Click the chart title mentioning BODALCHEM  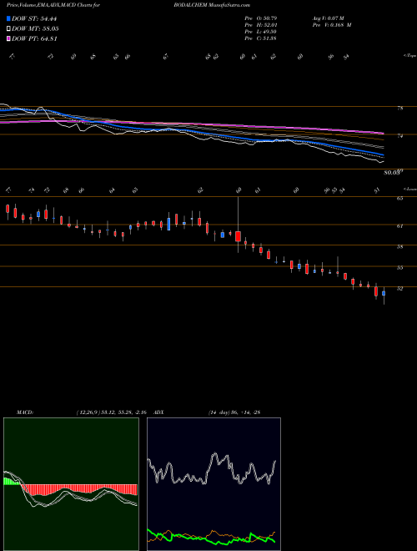[128, 5]
